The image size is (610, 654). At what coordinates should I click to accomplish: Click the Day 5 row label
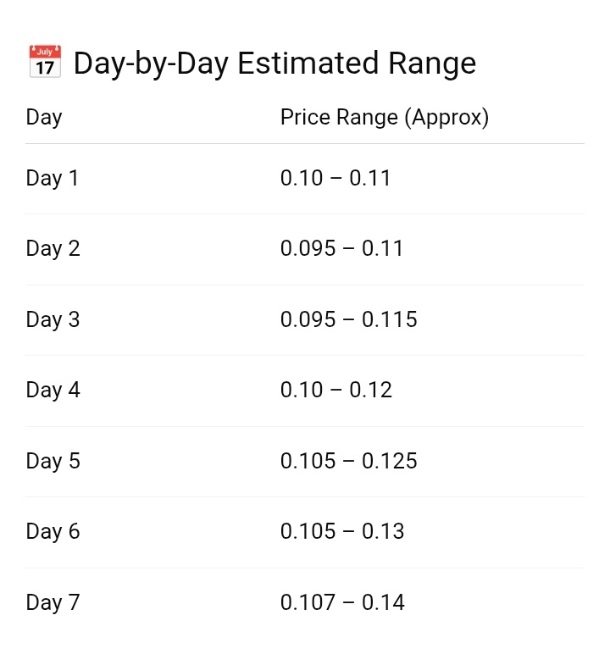53,461
